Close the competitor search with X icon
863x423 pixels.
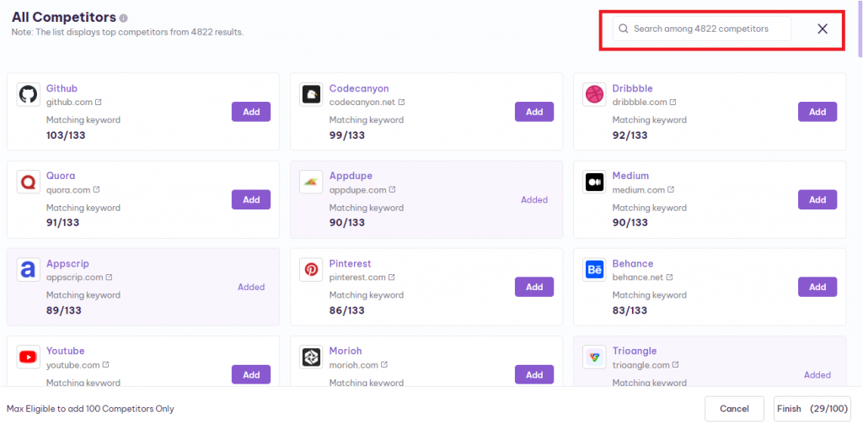pos(823,29)
